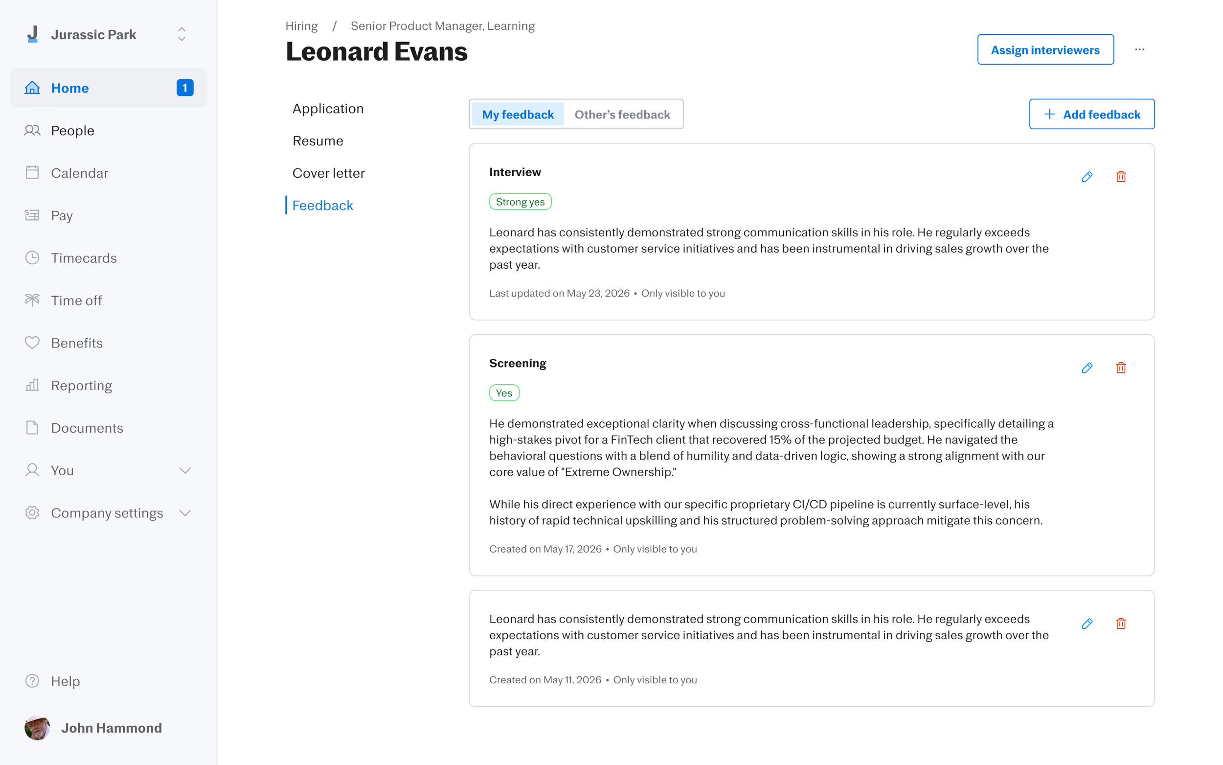
Task: Edit the May 11 feedback entry
Action: point(1087,624)
